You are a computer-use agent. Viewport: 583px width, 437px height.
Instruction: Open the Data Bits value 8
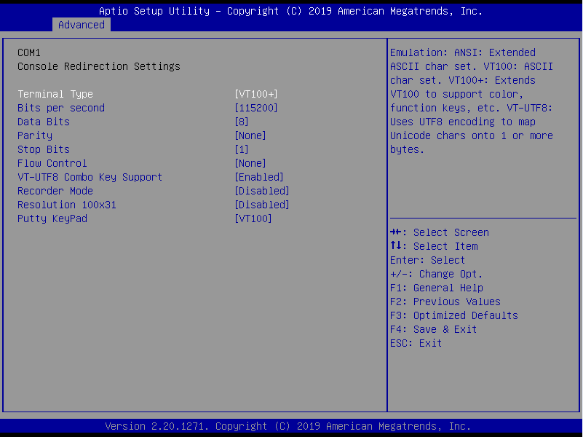242,122
